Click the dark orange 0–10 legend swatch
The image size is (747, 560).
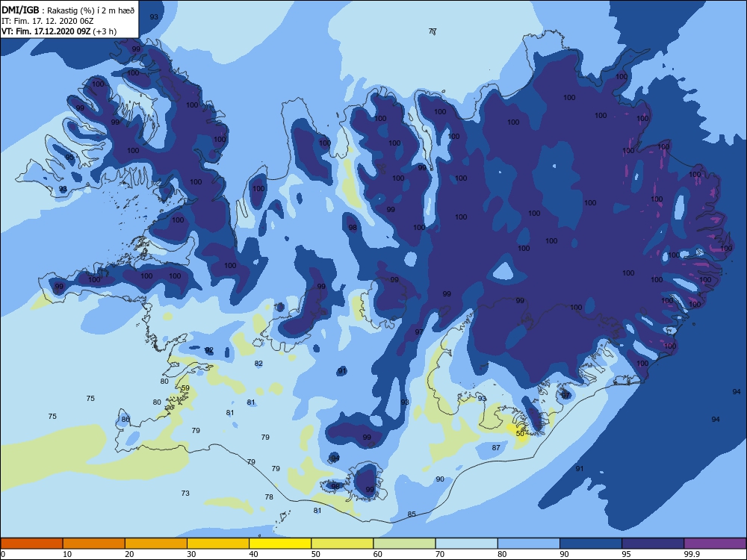(x=32, y=544)
